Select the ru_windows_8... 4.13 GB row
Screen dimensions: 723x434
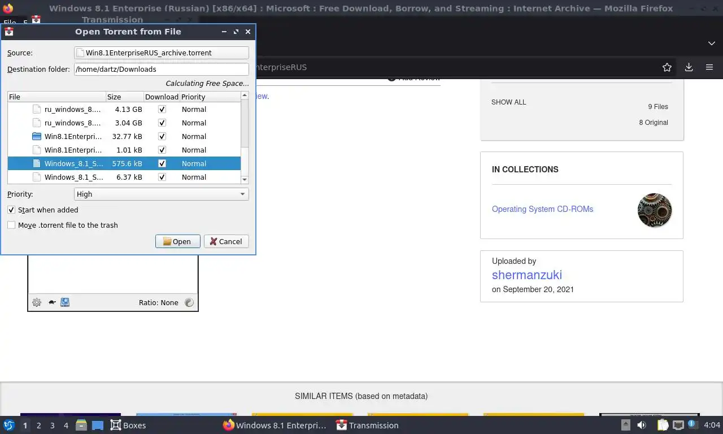124,109
